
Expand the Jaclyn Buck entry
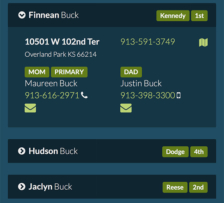tap(22, 187)
